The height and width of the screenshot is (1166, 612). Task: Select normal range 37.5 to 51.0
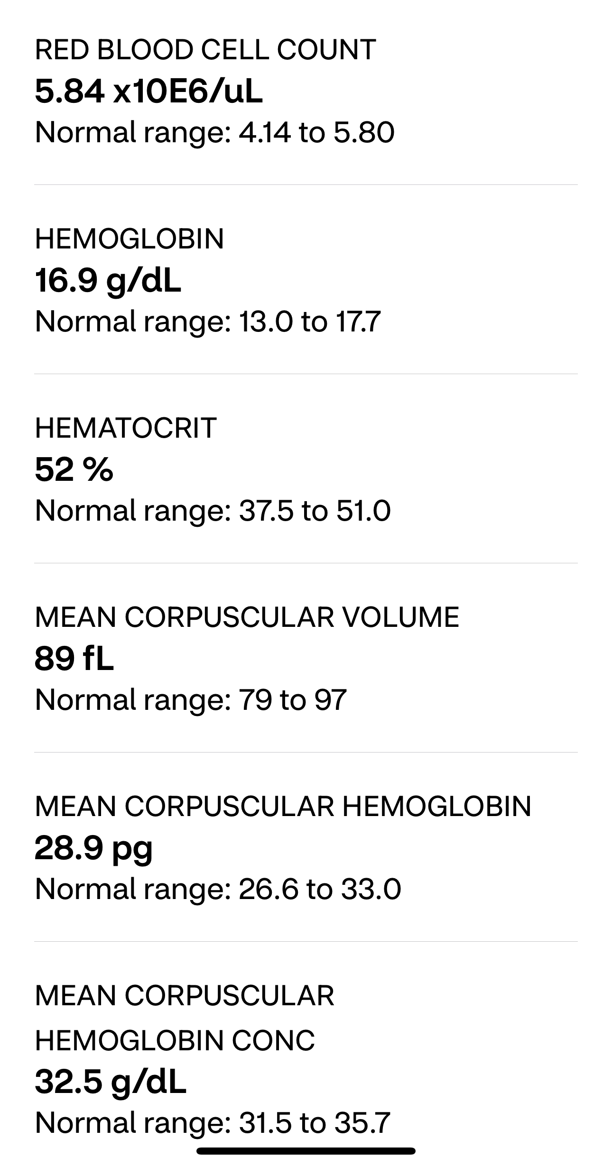(213, 511)
